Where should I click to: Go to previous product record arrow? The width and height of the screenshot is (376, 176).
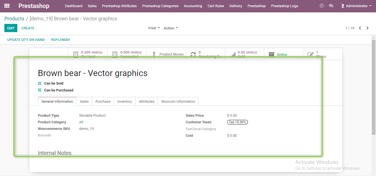point(360,28)
